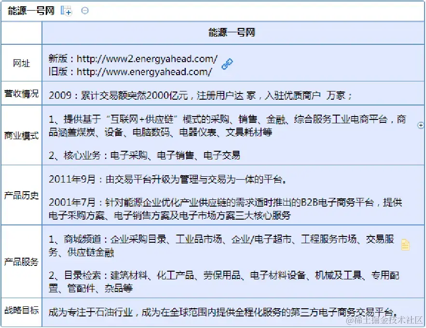Screen dimensions: 426x328
Task: Expand the plus circle in 商业模式 row
Action: (x=421, y=125)
